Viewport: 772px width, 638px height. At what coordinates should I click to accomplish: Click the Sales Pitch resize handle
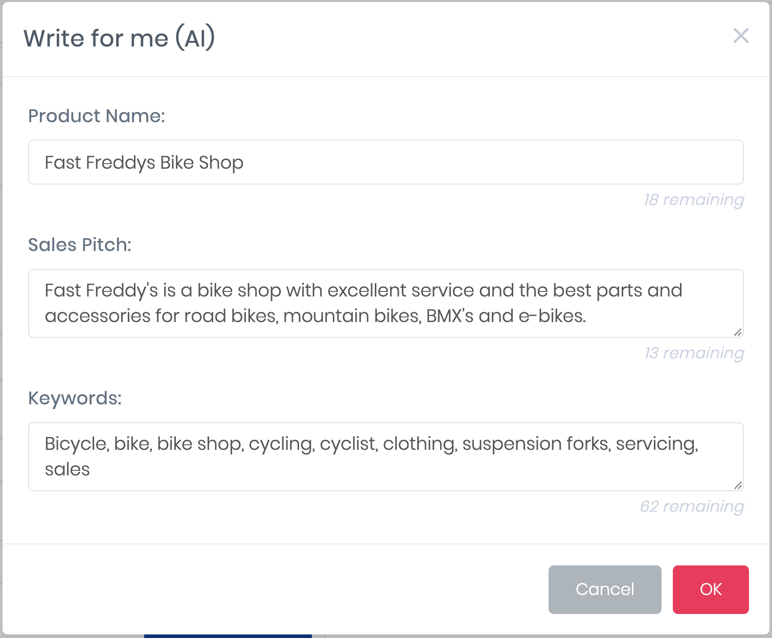coord(738,332)
